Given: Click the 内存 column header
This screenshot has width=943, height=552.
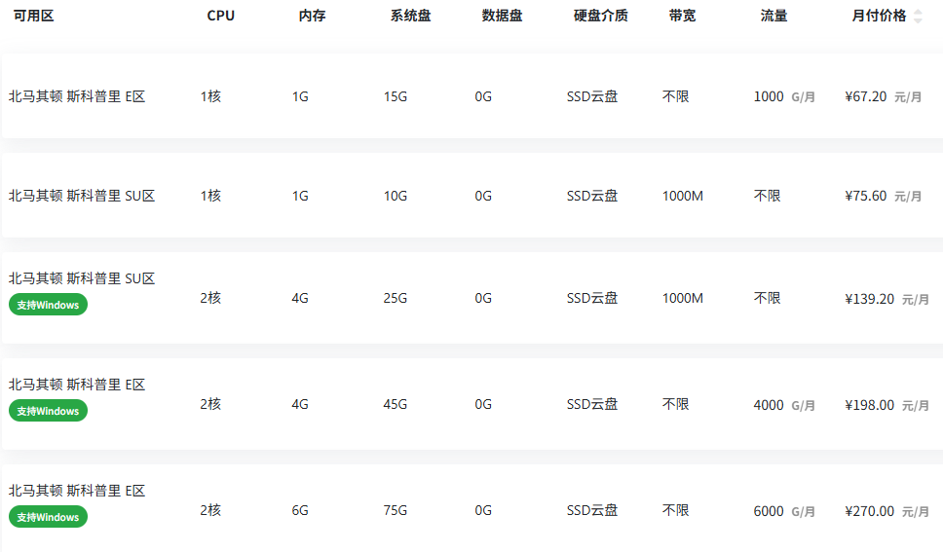Looking at the screenshot, I should (x=312, y=16).
